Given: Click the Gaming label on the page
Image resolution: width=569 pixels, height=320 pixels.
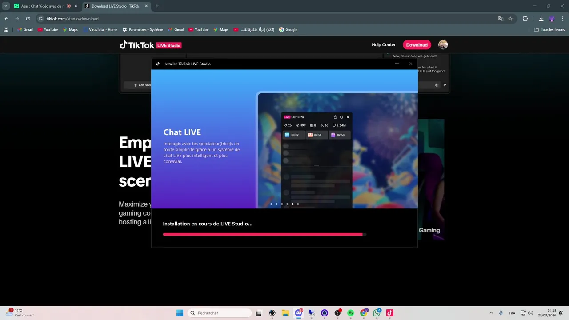Looking at the screenshot, I should [x=429, y=230].
